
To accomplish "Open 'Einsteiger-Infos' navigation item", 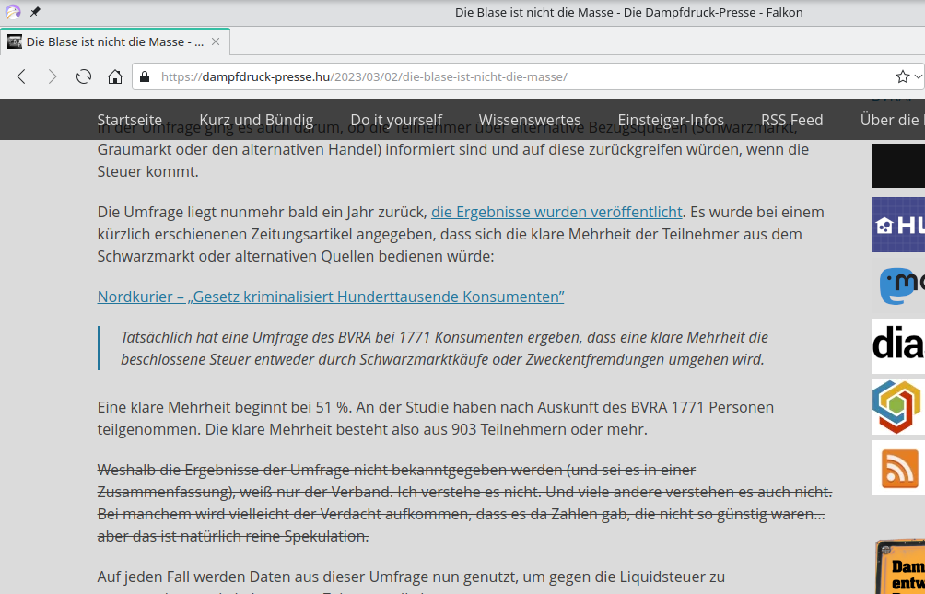I will pyautogui.click(x=671, y=120).
